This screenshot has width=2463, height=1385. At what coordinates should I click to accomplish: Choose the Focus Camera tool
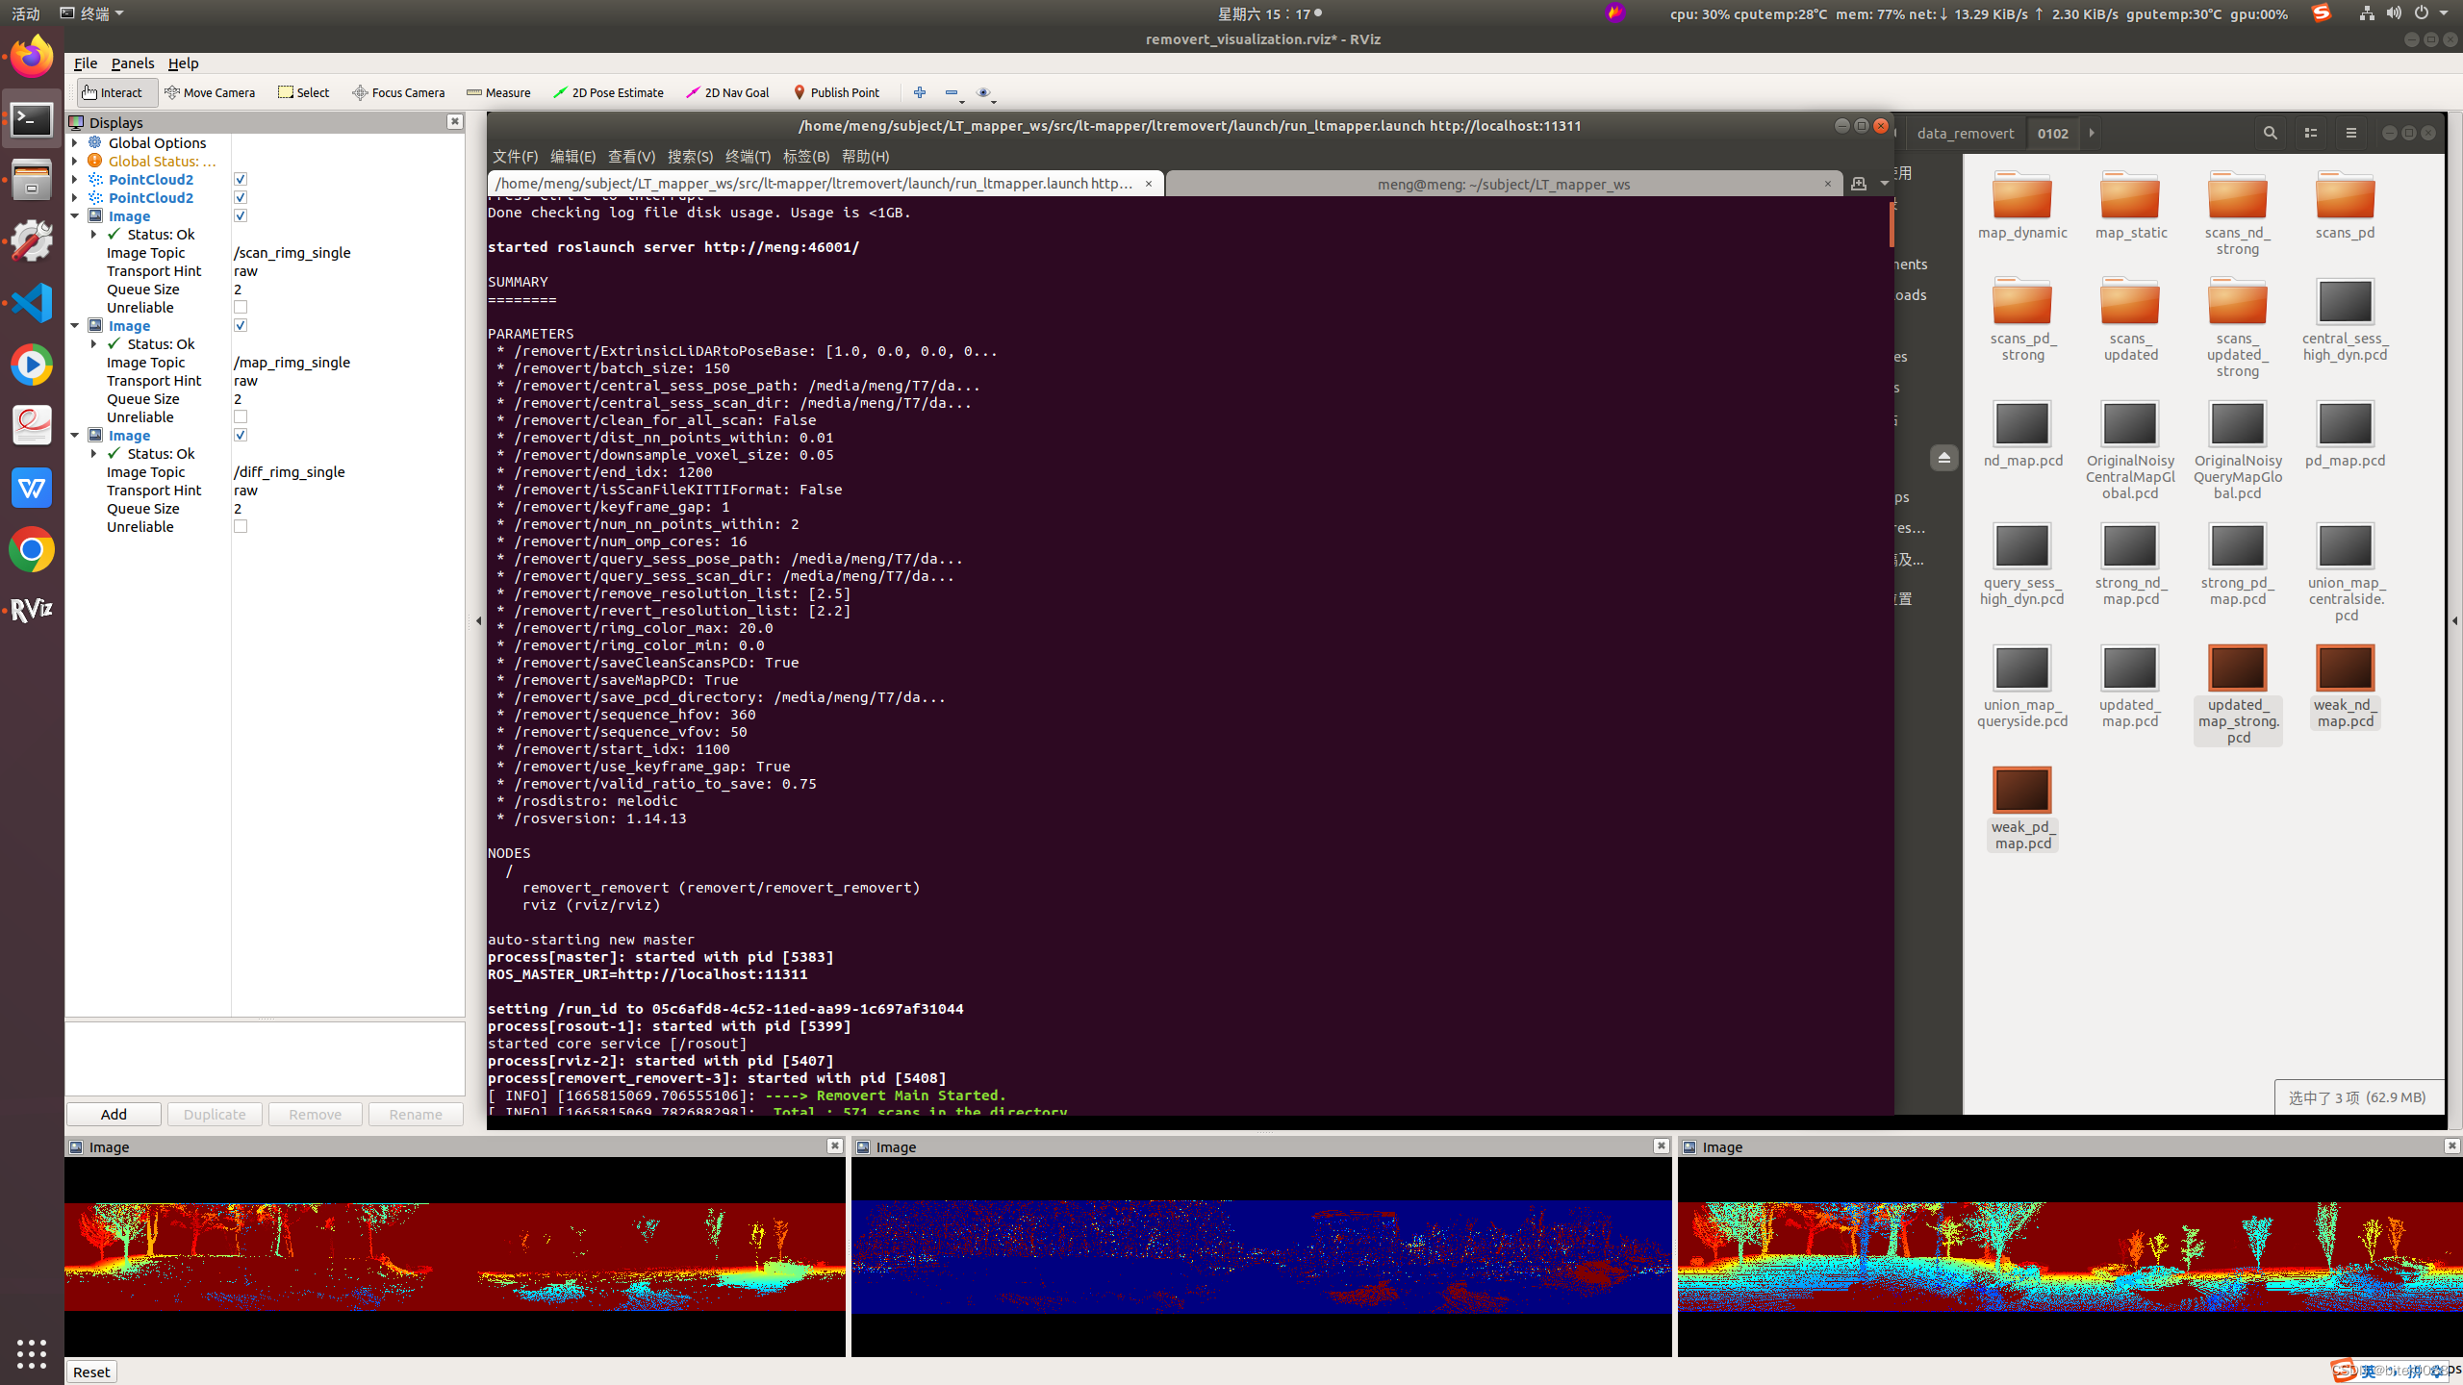[x=398, y=92]
